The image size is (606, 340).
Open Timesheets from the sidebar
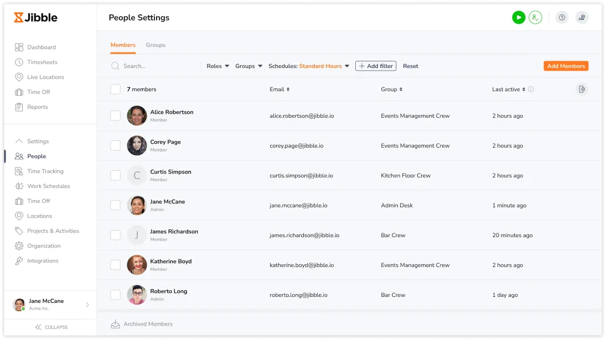(x=42, y=62)
